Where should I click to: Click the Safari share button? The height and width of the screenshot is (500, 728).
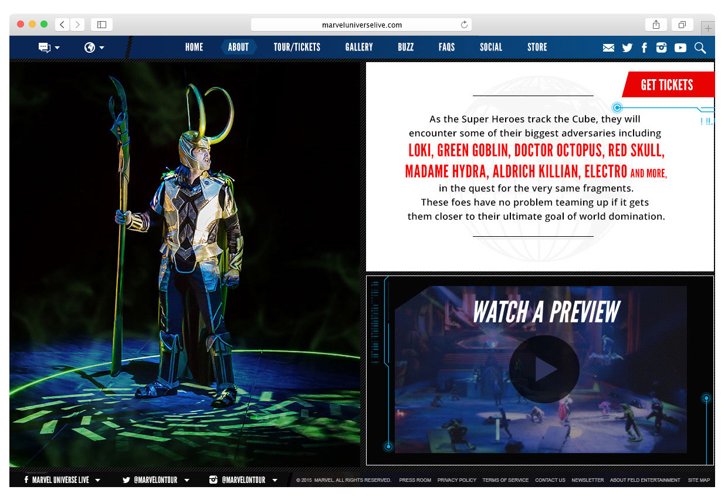tap(656, 25)
